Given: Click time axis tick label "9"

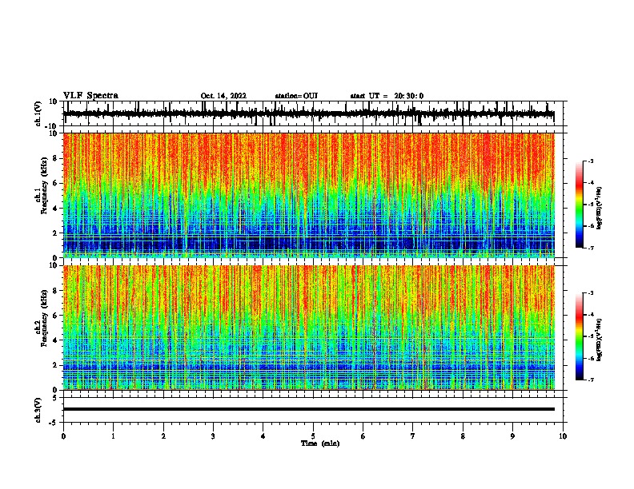Looking at the screenshot, I should coord(512,436).
